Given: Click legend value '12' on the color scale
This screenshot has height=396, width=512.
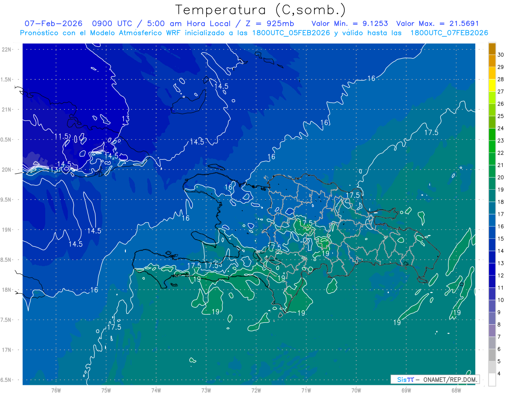Looking at the screenshot, I should pos(500,276).
